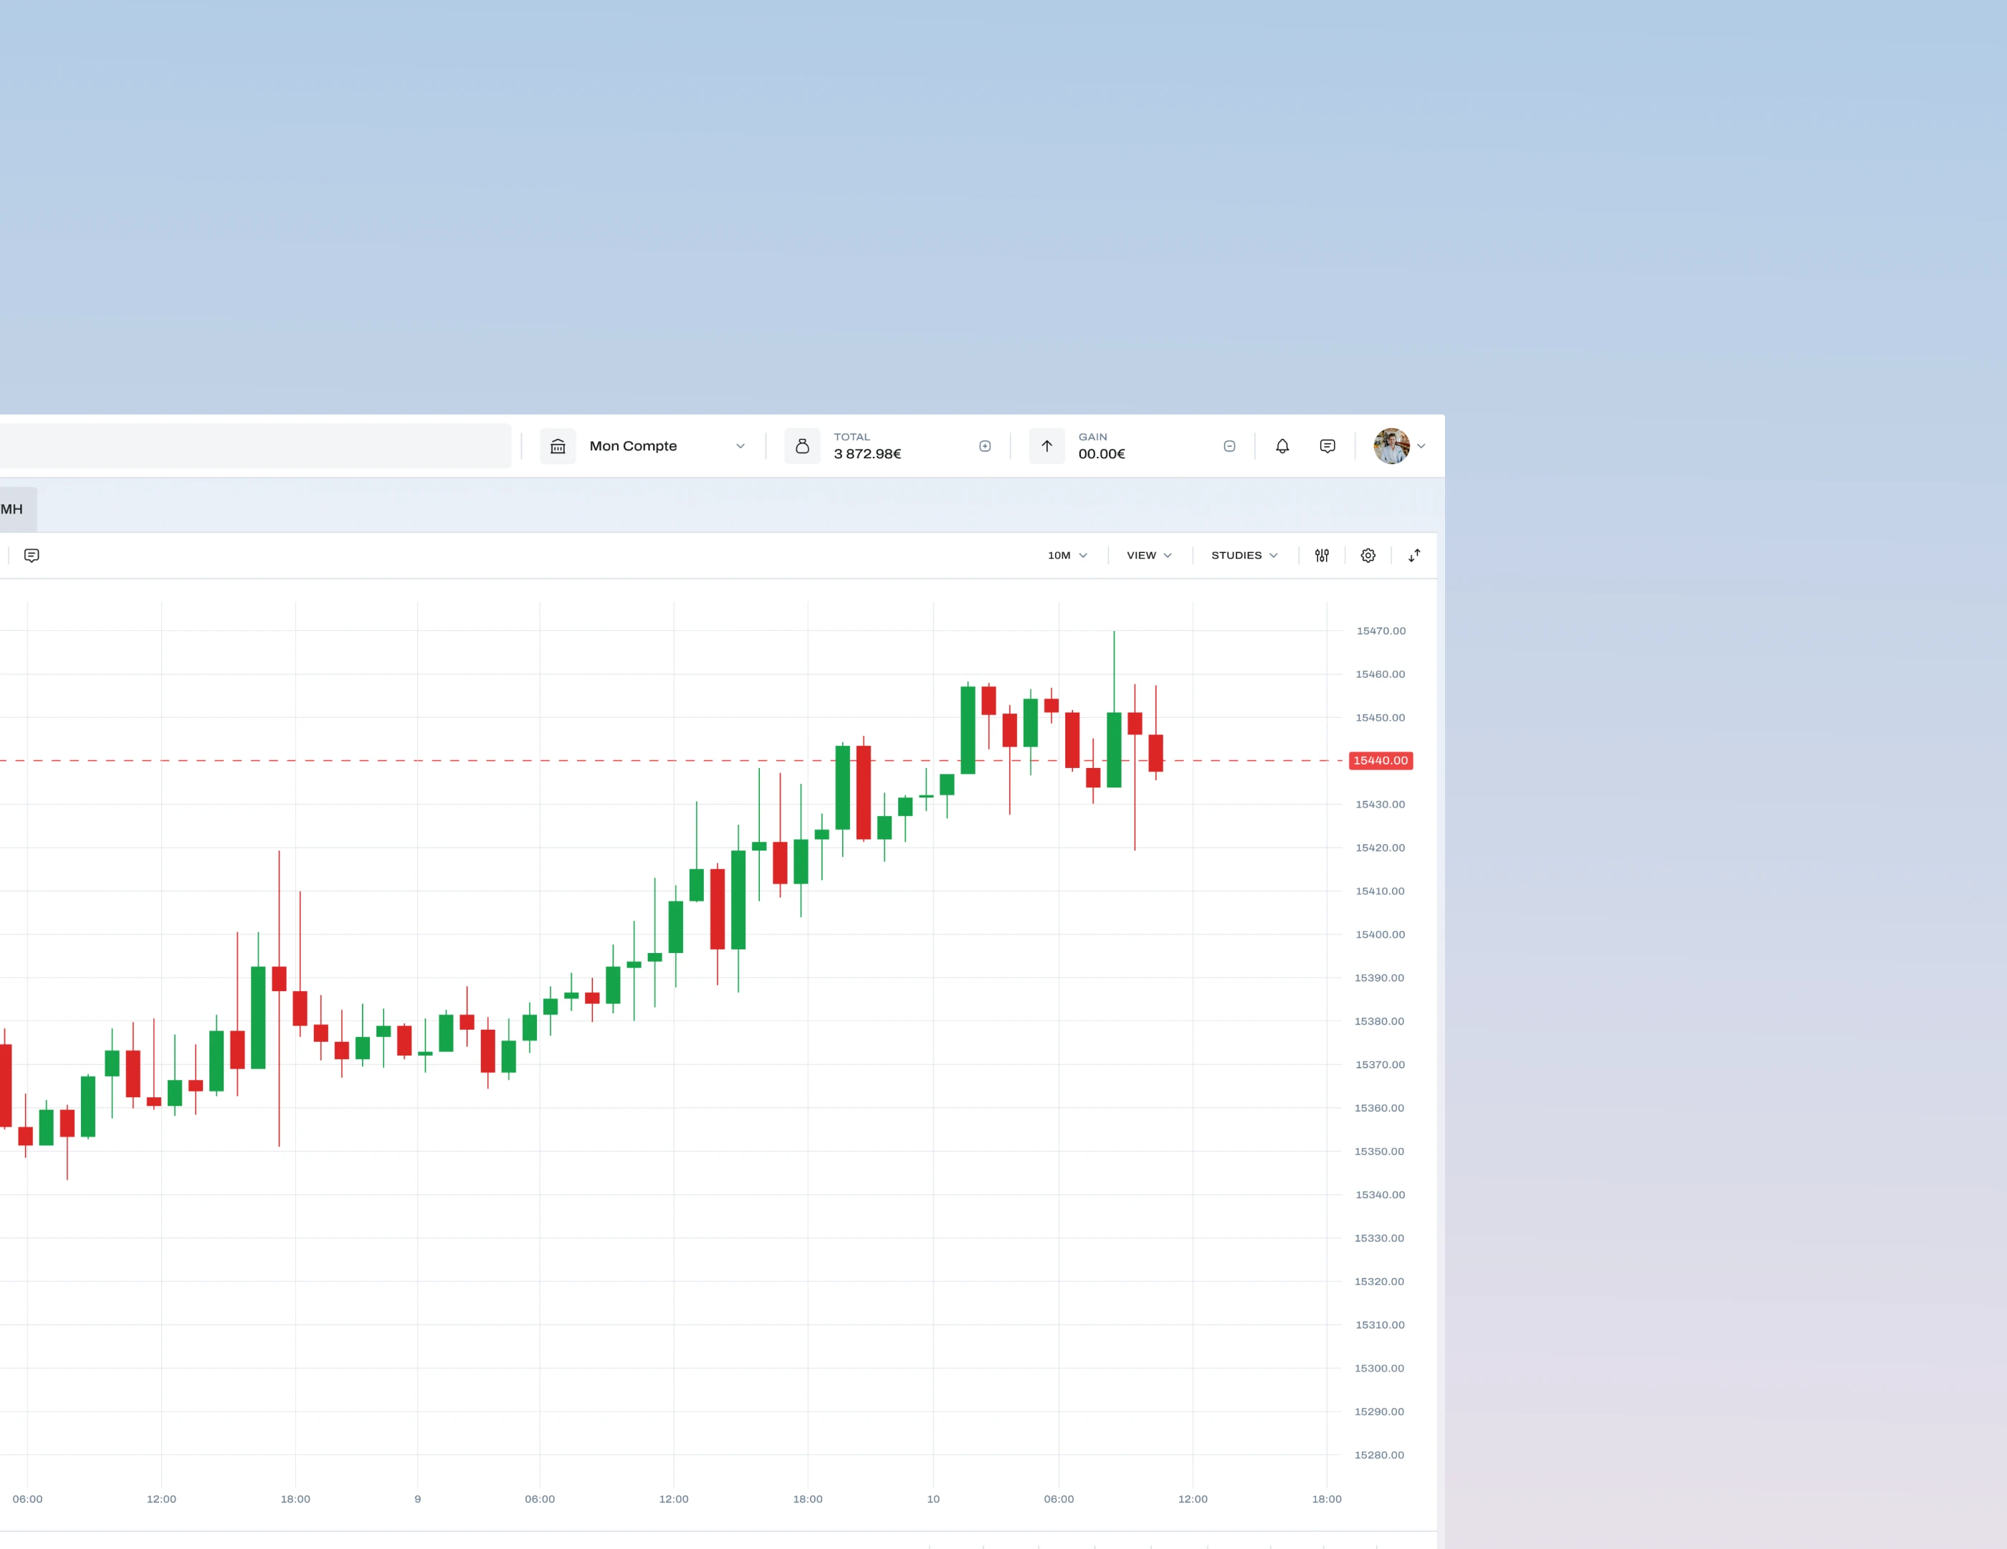
Task: Click the swap arrows icon in toolbar
Action: [1414, 555]
